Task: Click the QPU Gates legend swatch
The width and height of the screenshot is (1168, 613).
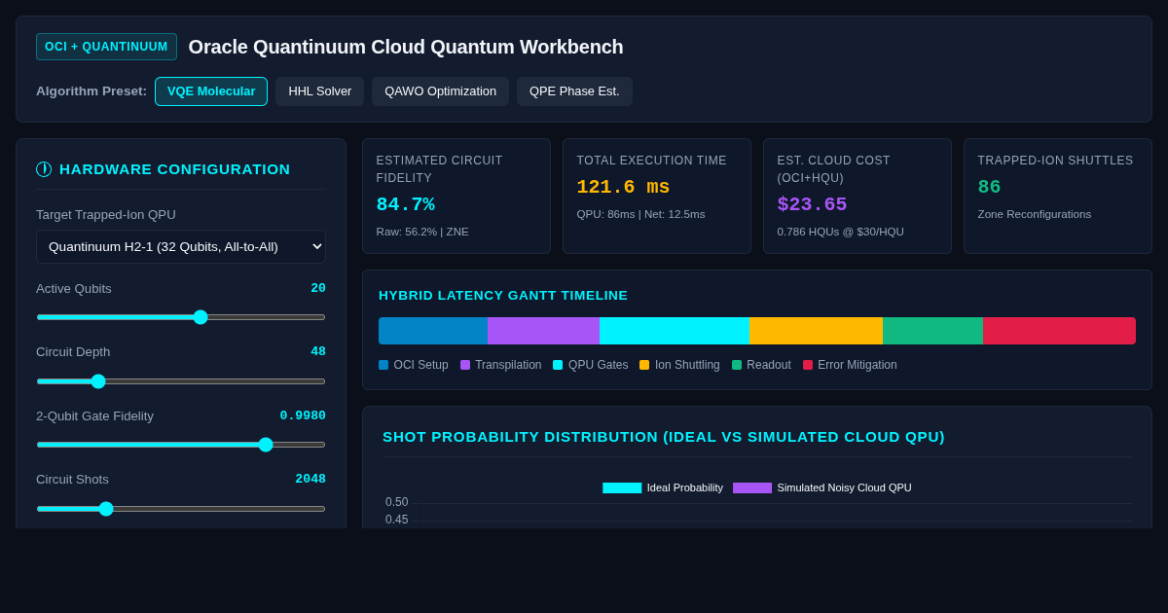Action: (x=558, y=365)
